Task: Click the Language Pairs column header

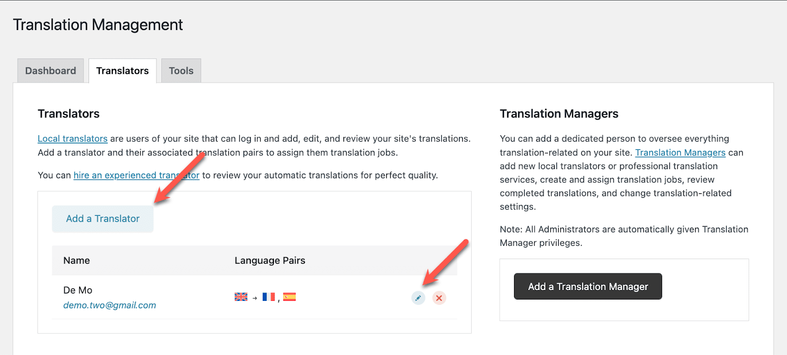Action: coord(270,261)
